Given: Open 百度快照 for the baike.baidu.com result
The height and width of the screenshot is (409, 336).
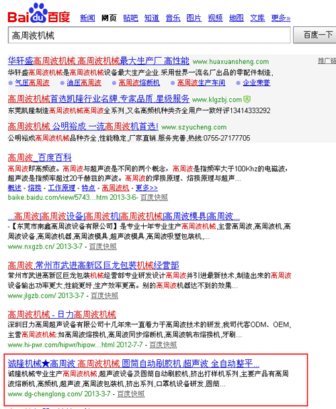Looking at the screenshot, I should (154, 198).
